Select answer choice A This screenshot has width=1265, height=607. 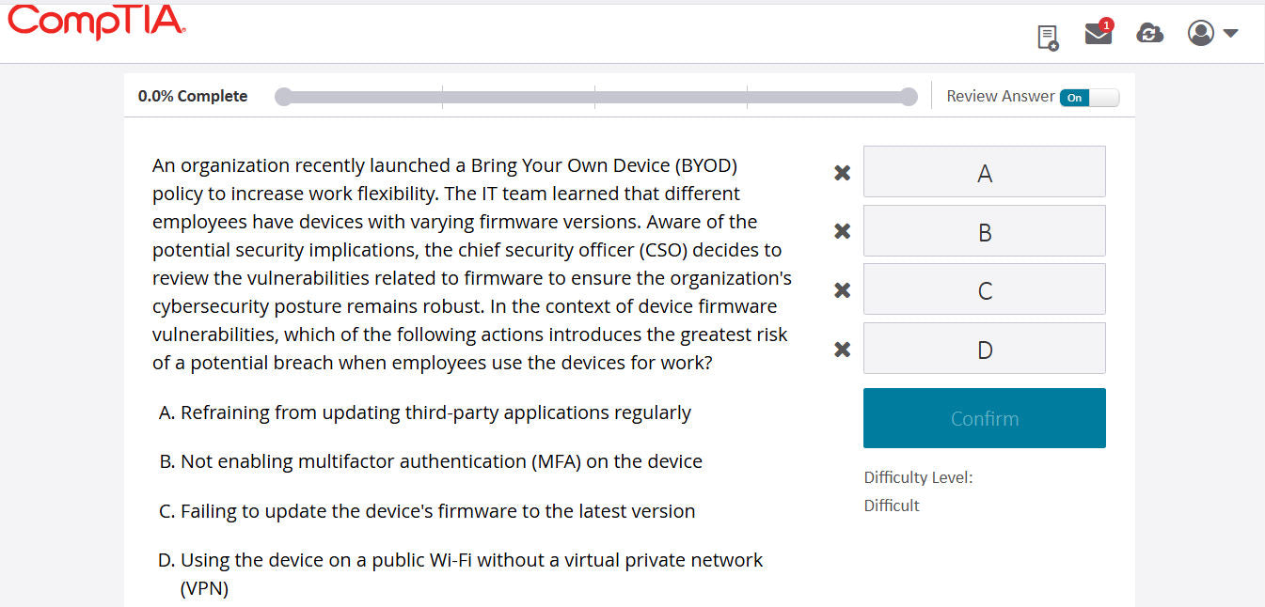pos(984,173)
